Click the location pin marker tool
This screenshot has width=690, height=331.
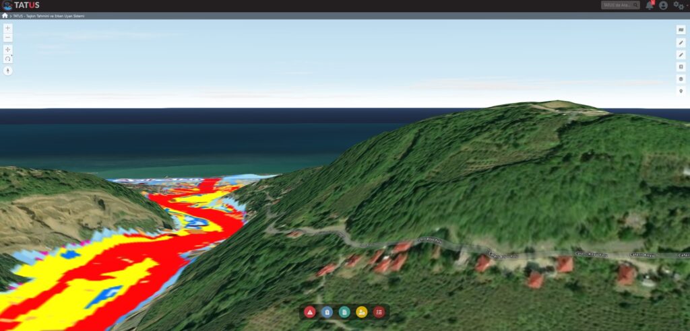(681, 91)
